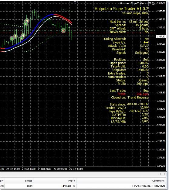Click the 24 Oct 05:00 time label
The width and height of the screenshot is (169, 190).
[x=13, y=169]
